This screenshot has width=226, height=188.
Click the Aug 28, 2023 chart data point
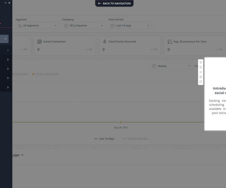pos(121,122)
